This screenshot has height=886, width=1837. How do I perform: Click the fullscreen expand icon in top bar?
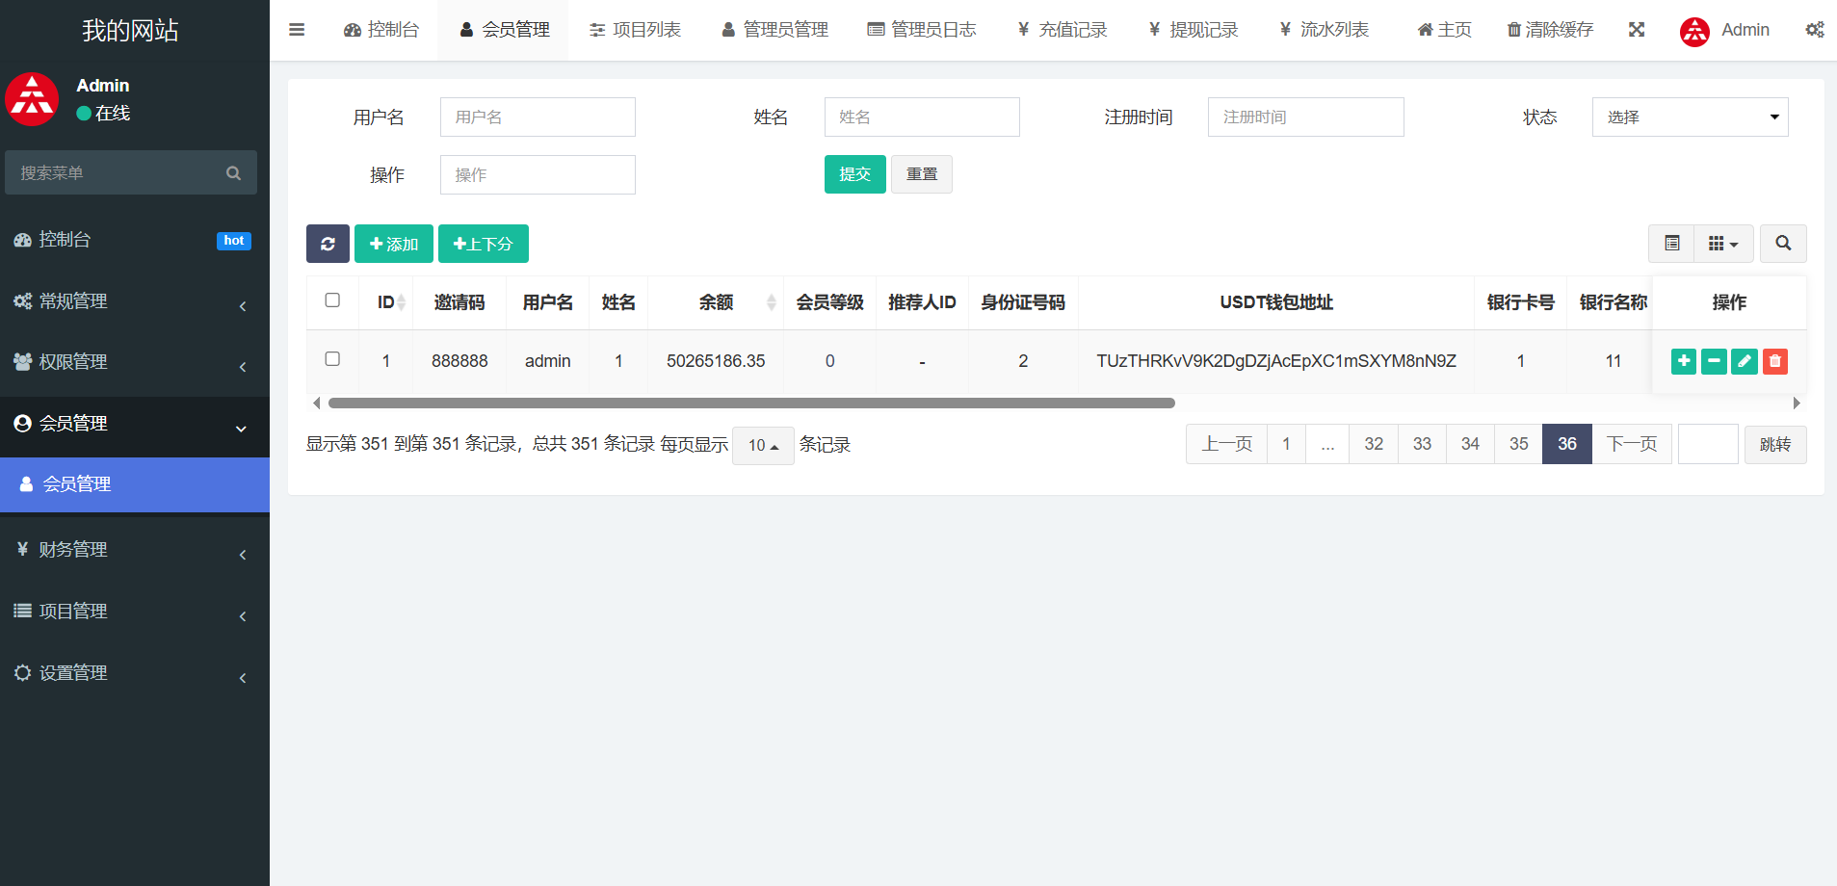pos(1637,30)
